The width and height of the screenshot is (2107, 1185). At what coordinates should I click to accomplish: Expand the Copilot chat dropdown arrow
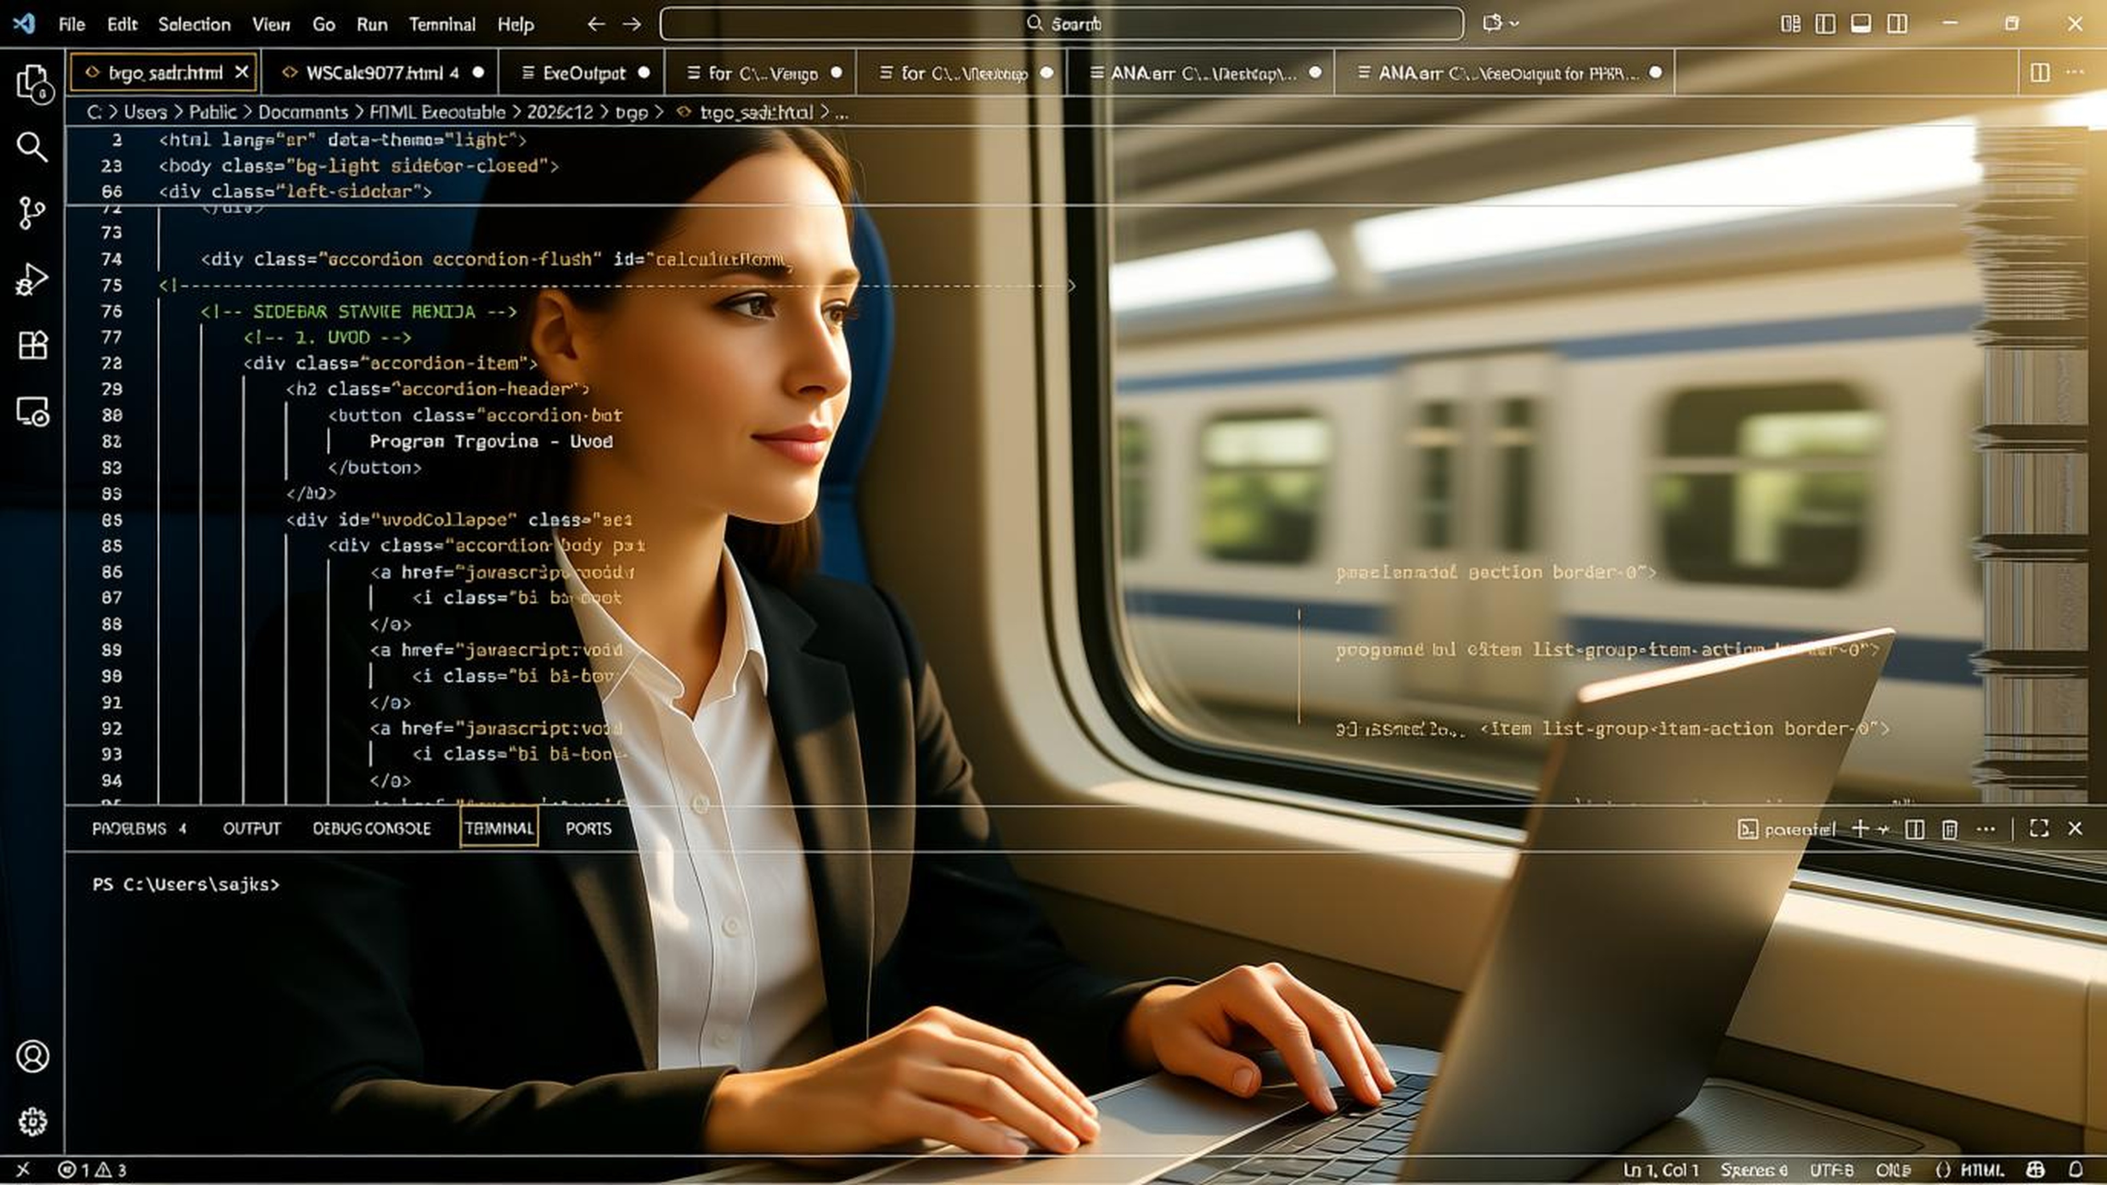click(1514, 24)
